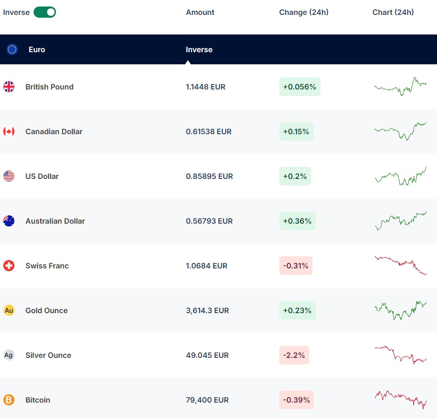
Task: Click the Swiss Franc flag icon
Action: point(9,266)
